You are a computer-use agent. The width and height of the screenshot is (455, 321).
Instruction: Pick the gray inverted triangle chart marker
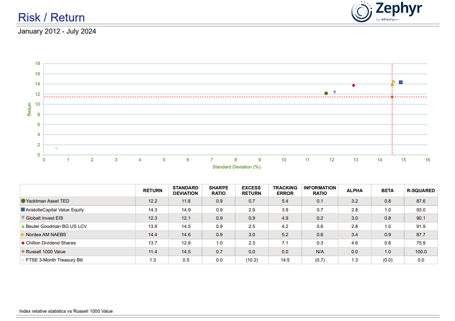334,92
